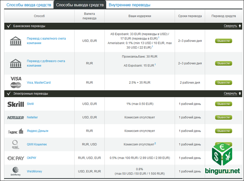Click the Neteller logo
Screen dimensions: 244x181
coord(16,118)
